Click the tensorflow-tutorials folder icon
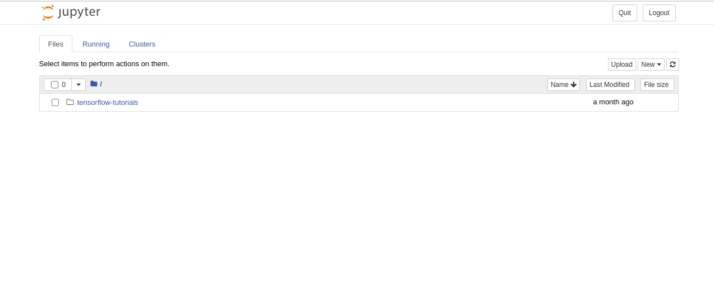This screenshot has height=285, width=714. [x=70, y=102]
